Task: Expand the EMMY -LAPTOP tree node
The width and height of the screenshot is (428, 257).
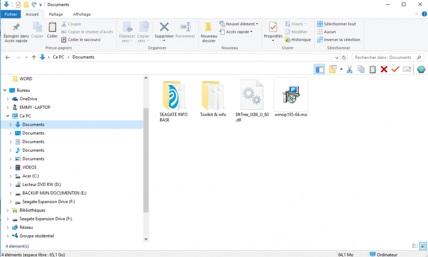Action: 8,108
